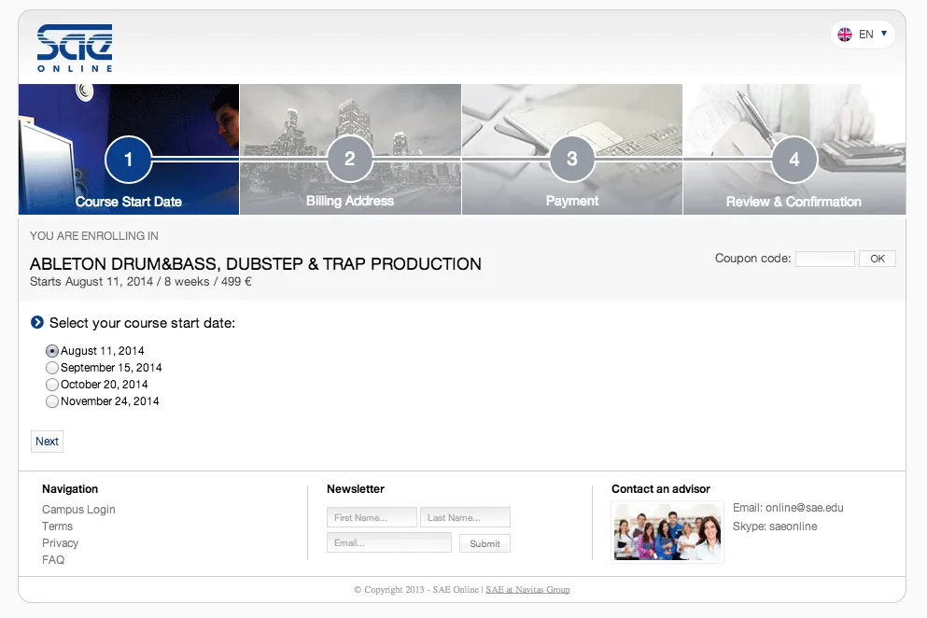Click step 3 circle icon

point(571,159)
